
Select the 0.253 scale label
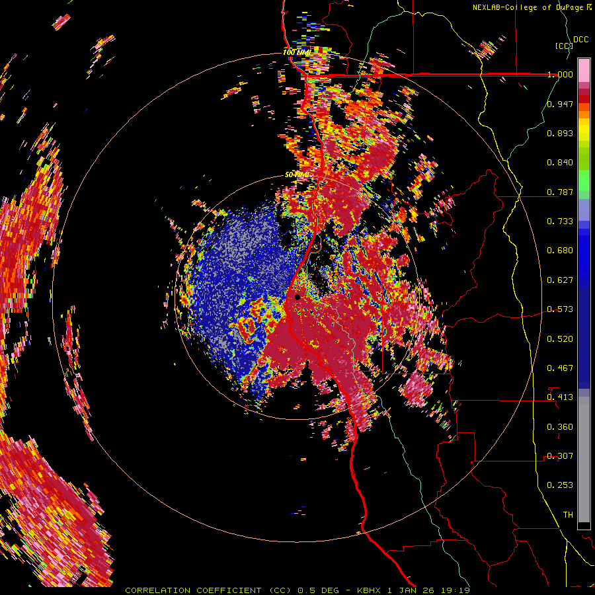560,485
